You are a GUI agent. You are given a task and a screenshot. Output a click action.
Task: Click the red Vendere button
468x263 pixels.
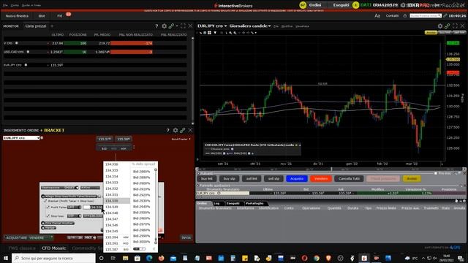321,178
